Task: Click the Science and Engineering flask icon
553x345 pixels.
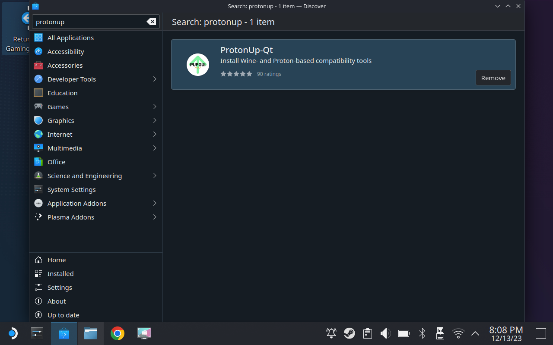Action: tap(38, 176)
